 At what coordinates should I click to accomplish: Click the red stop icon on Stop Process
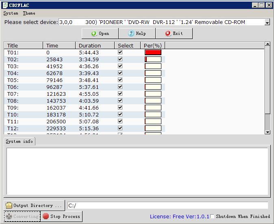[46, 216]
